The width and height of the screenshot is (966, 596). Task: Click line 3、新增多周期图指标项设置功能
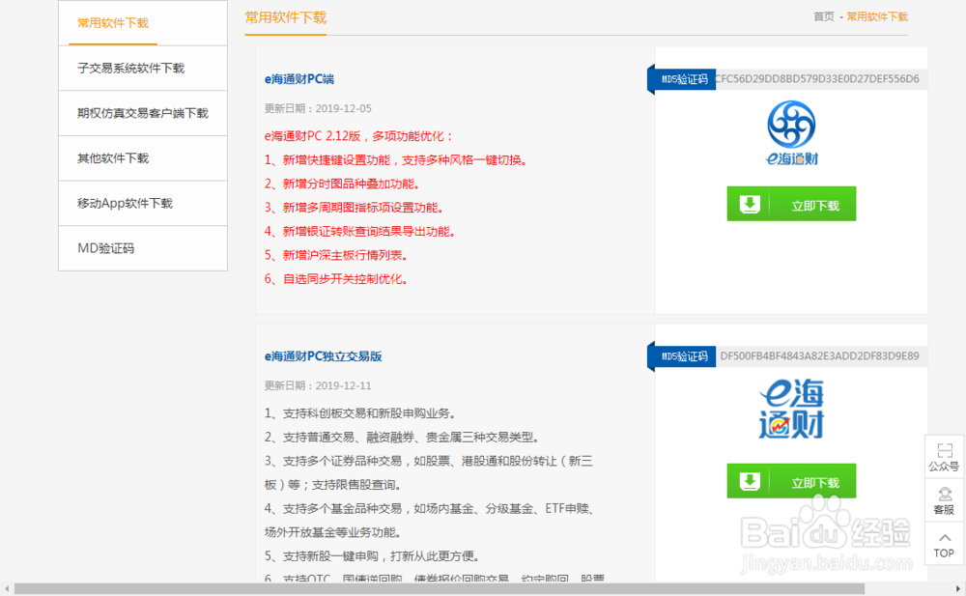(x=354, y=208)
